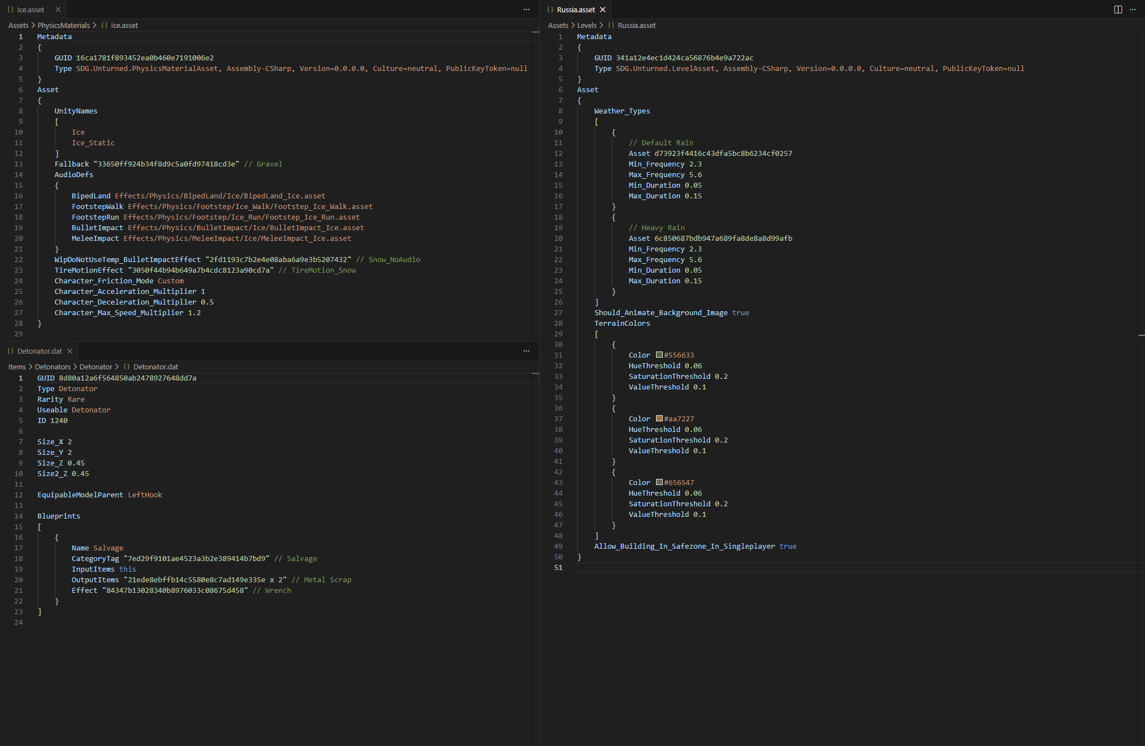1145x746 pixels.
Task: Click the {} file icon on Russia.asset tab
Action: coord(550,9)
